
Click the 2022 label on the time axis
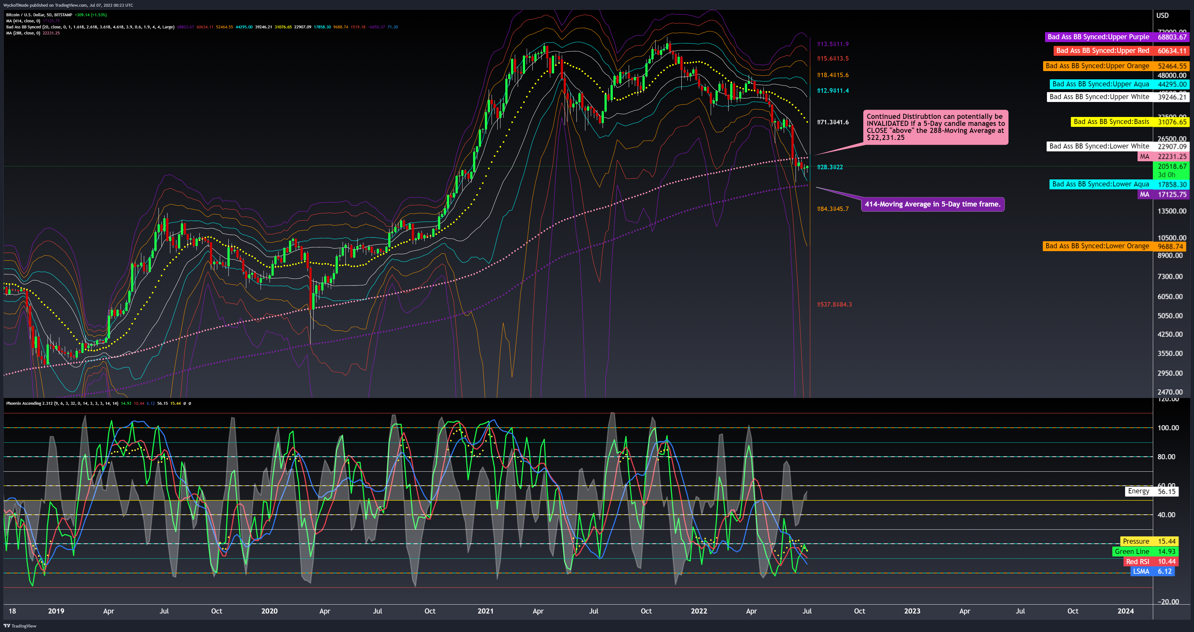699,611
